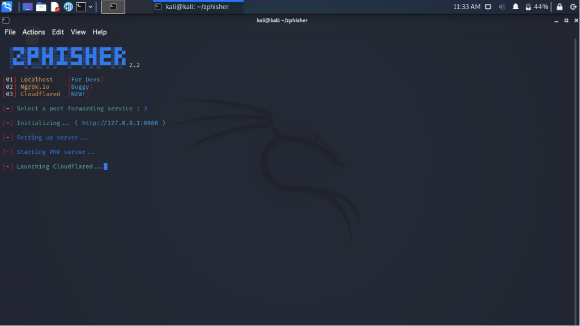Click the 'Setting up server' line

point(45,138)
